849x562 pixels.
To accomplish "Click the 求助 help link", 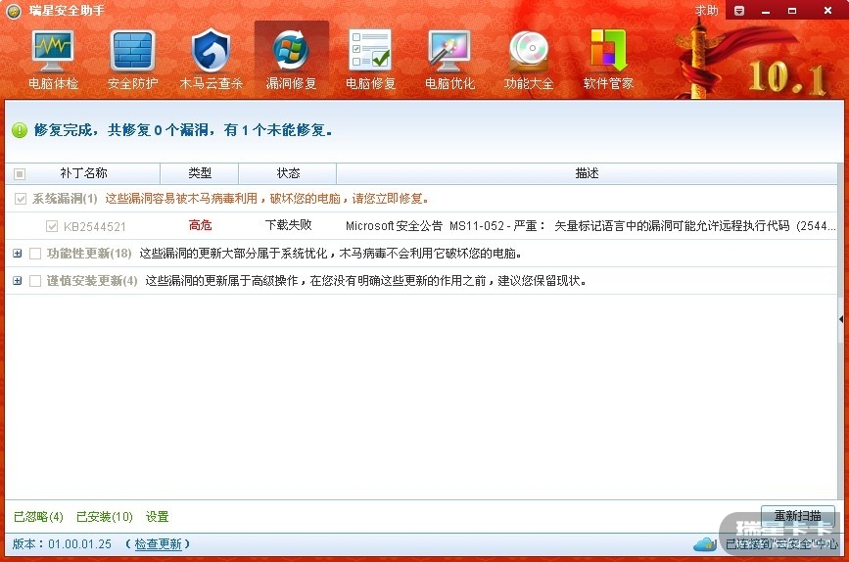I will (706, 11).
